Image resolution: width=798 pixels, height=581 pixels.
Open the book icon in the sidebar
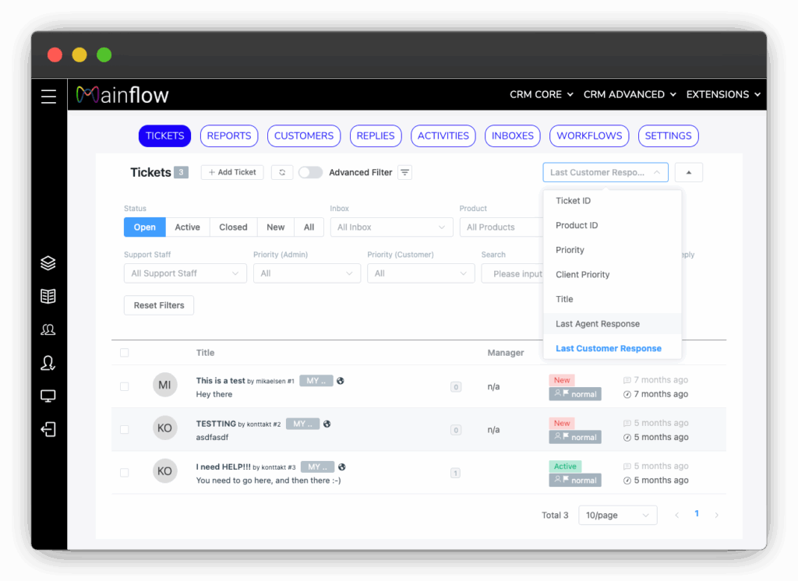pos(48,296)
